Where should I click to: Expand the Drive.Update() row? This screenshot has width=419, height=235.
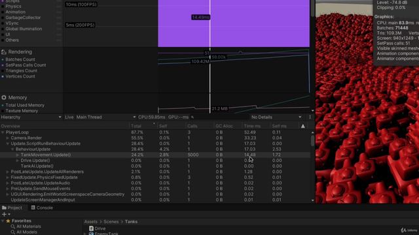click(x=18, y=161)
